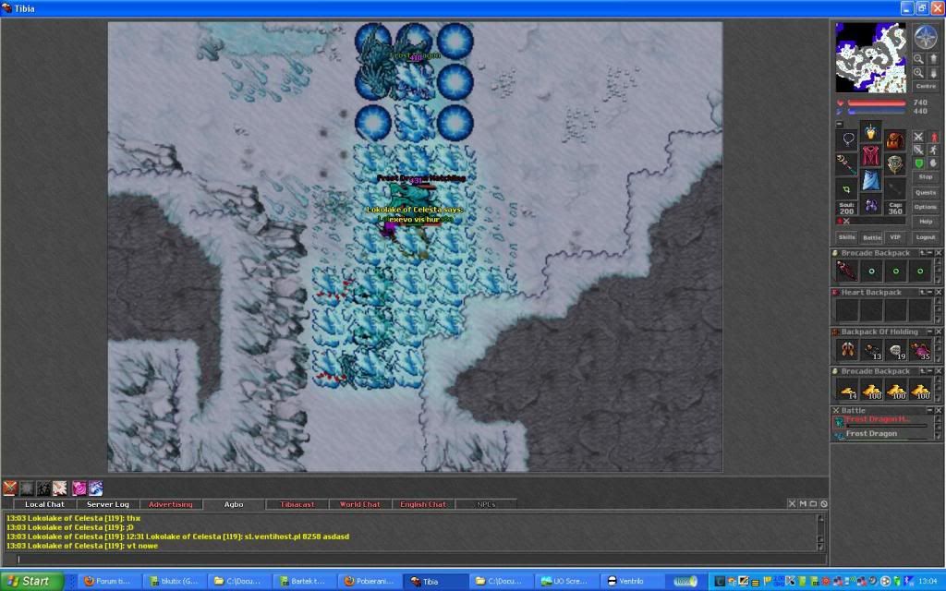Move minimap one floor up

[x=933, y=59]
